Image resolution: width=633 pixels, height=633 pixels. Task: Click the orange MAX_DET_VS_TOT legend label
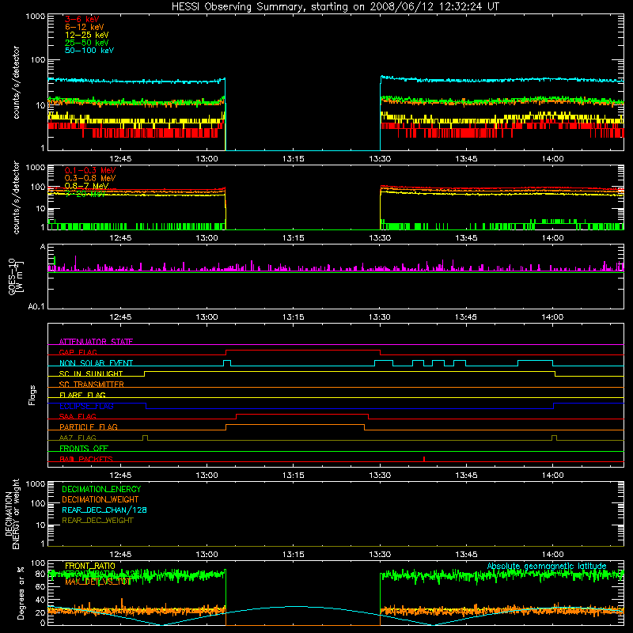(x=97, y=582)
